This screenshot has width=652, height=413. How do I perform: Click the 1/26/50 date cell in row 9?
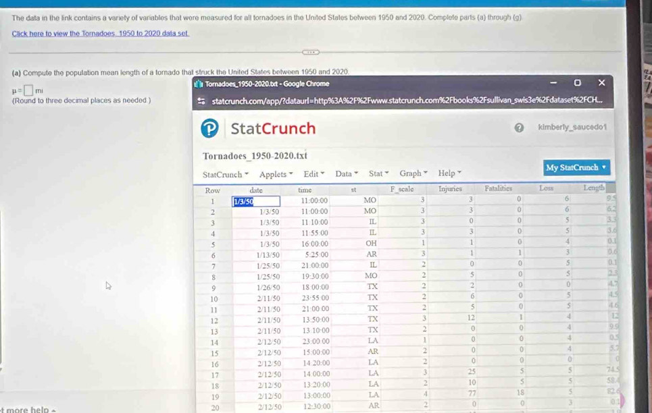pos(268,287)
